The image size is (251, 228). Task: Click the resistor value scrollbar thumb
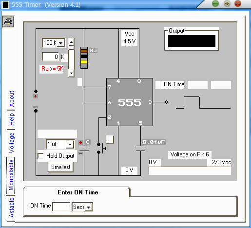click(71, 48)
